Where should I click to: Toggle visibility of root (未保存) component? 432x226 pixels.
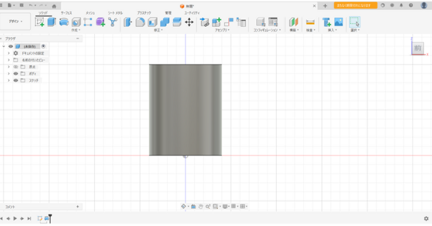click(11, 46)
